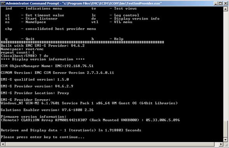Click the 'Start listener' text
Viewport: 229px width, 148px height.
(x=42, y=19)
